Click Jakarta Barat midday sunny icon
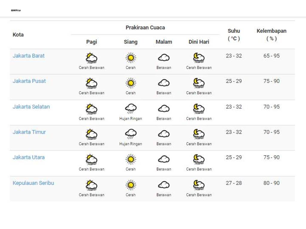Image resolution: width=306 pixels, height=229 pixels. pyautogui.click(x=131, y=58)
